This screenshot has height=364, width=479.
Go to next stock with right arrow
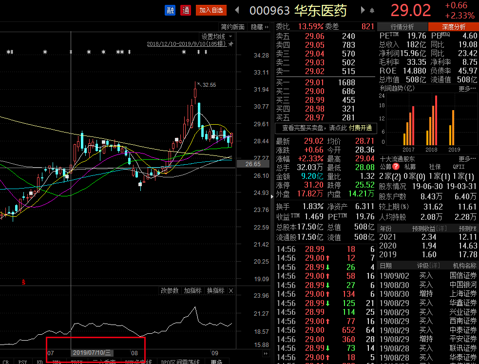pos(363,10)
